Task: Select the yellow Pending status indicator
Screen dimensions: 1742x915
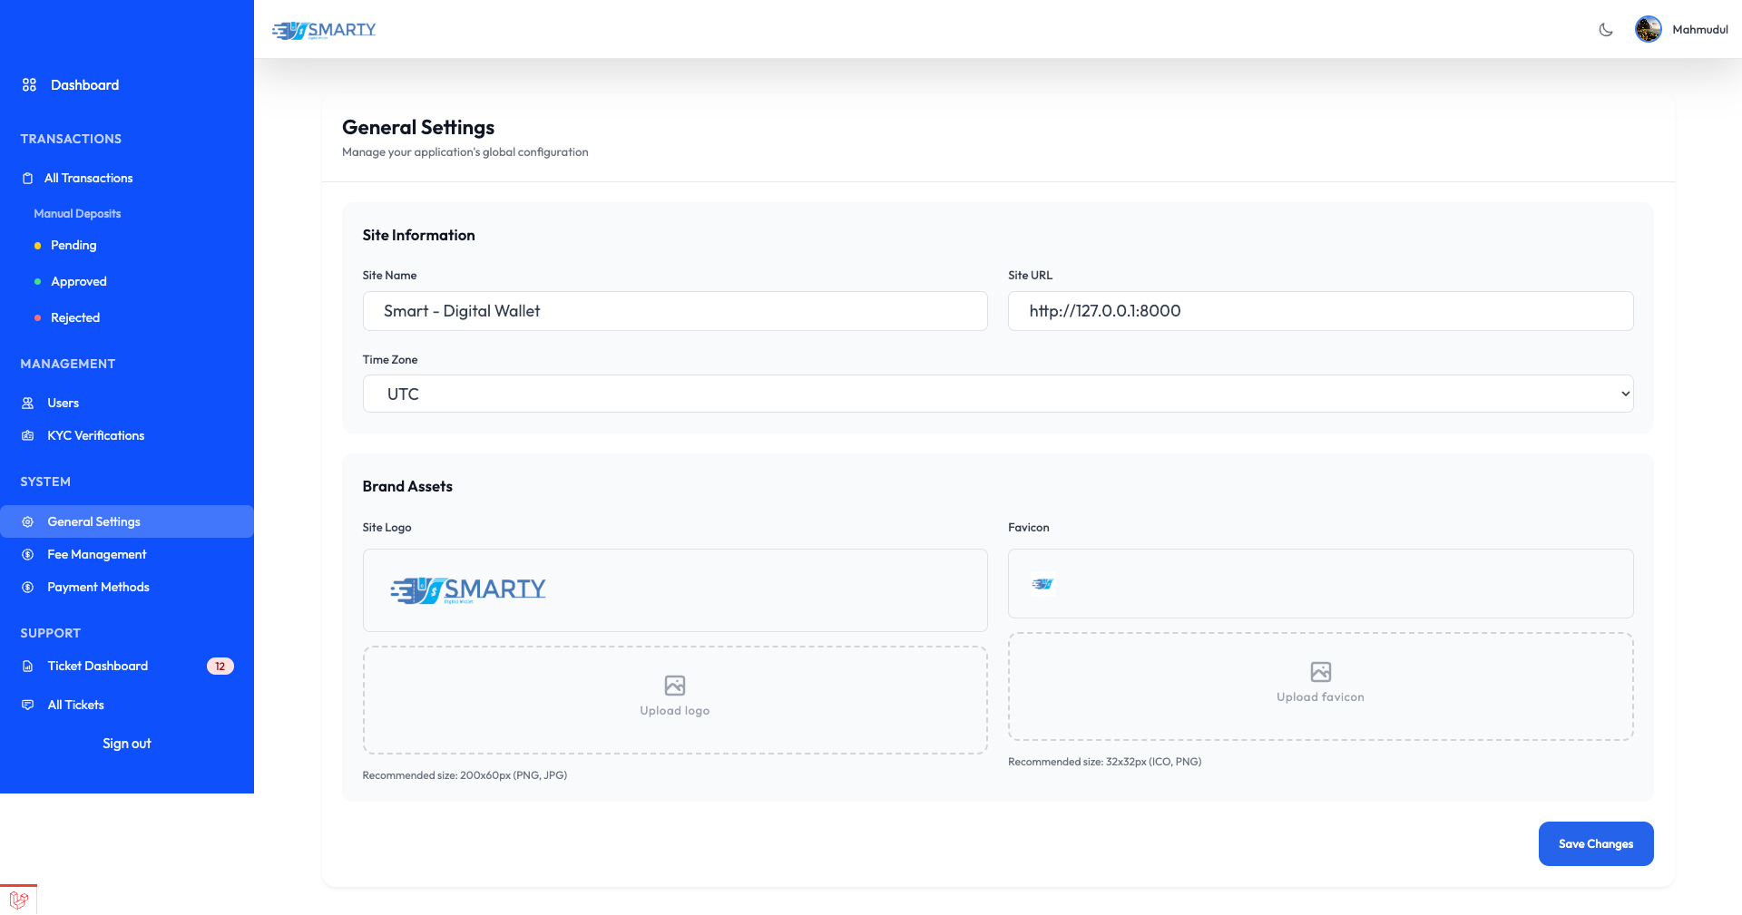Action: click(x=37, y=245)
